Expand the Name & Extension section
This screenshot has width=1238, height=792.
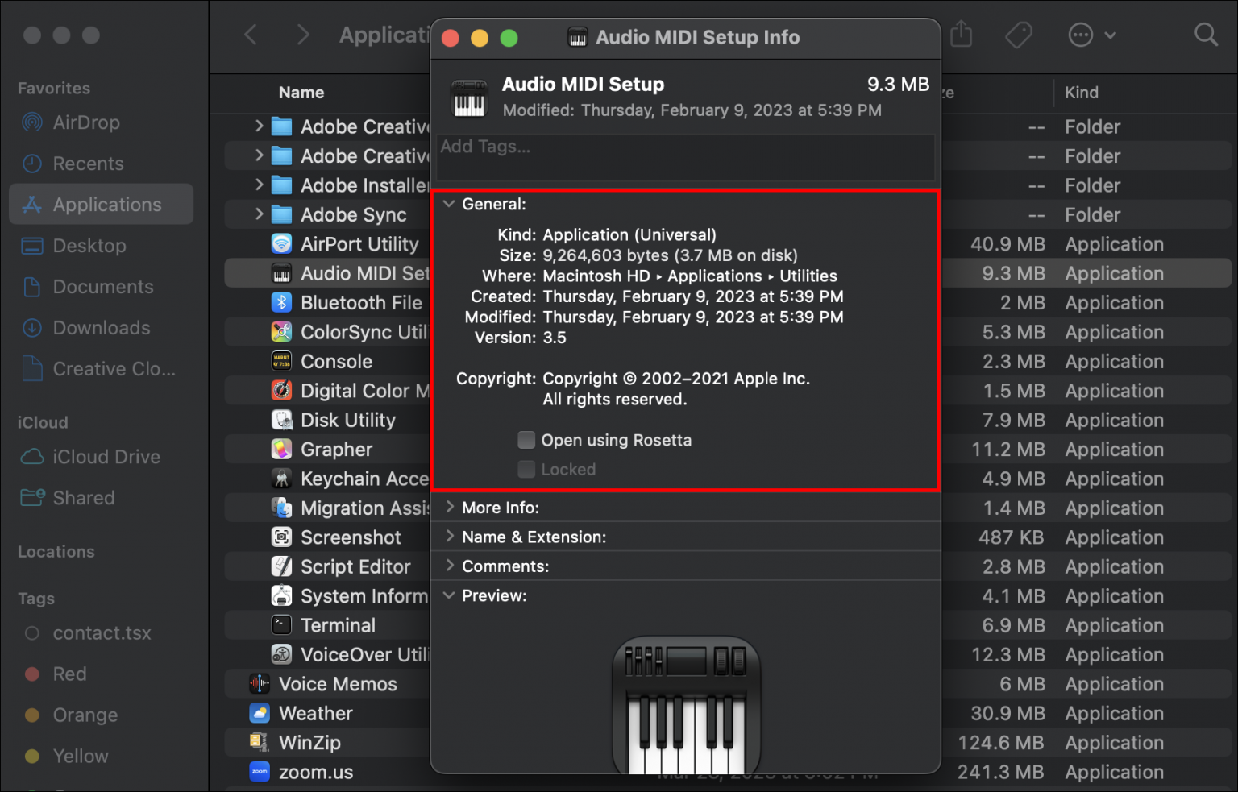coord(450,537)
